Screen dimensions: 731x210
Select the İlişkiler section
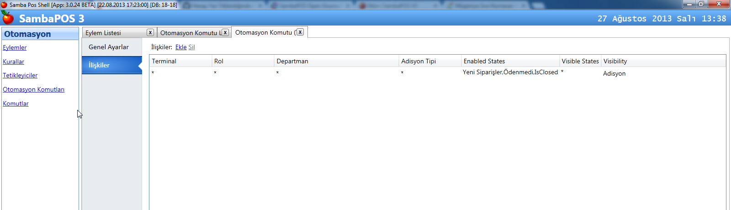(x=100, y=65)
